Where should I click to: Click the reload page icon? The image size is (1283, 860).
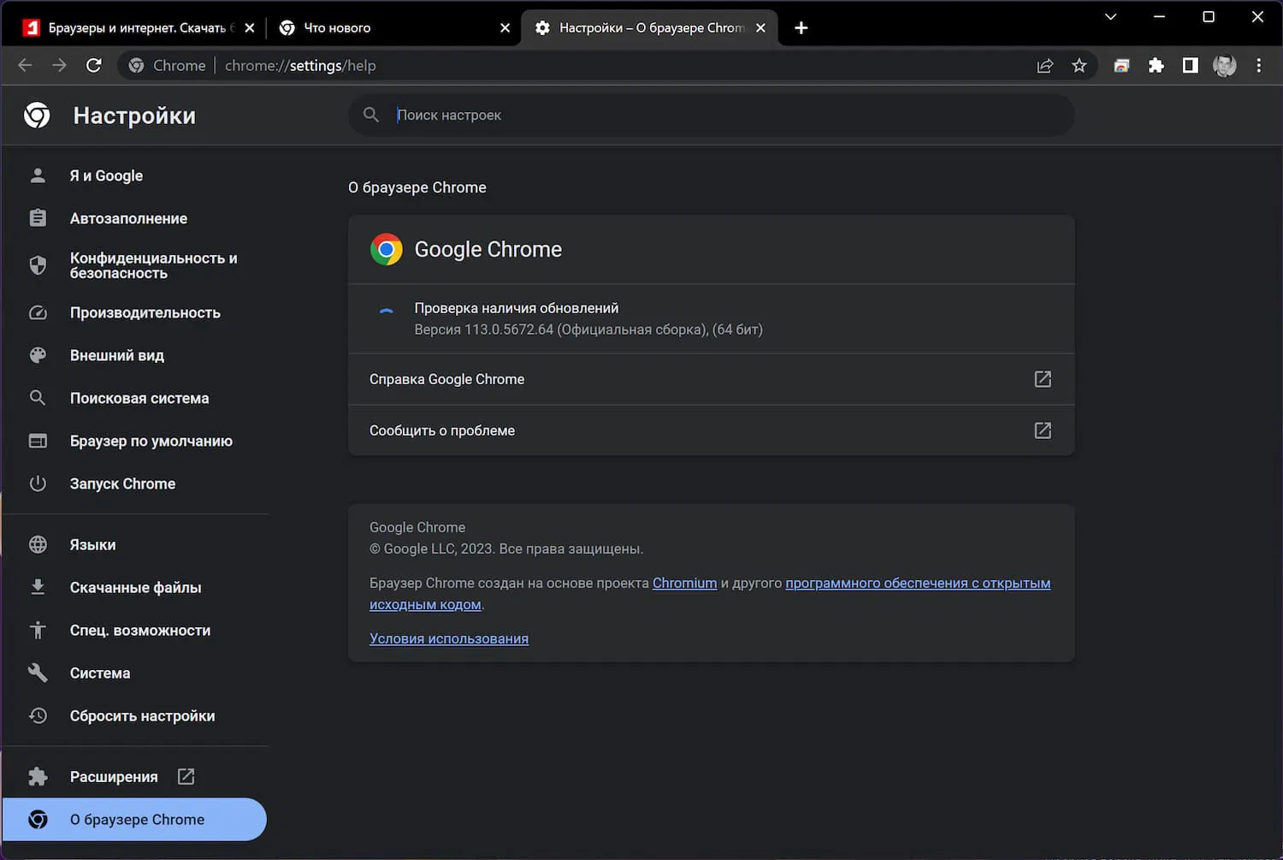(x=94, y=66)
